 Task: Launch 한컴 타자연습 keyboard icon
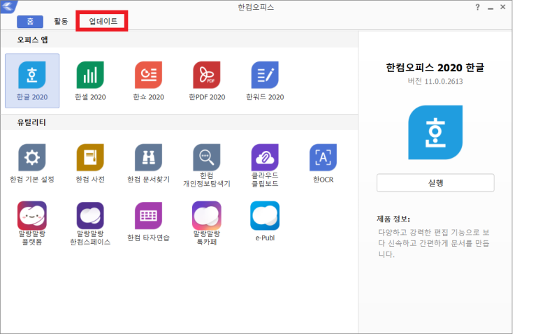pyautogui.click(x=148, y=216)
